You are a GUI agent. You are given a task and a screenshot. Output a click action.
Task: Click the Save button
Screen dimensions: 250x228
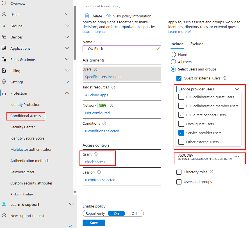point(94,223)
